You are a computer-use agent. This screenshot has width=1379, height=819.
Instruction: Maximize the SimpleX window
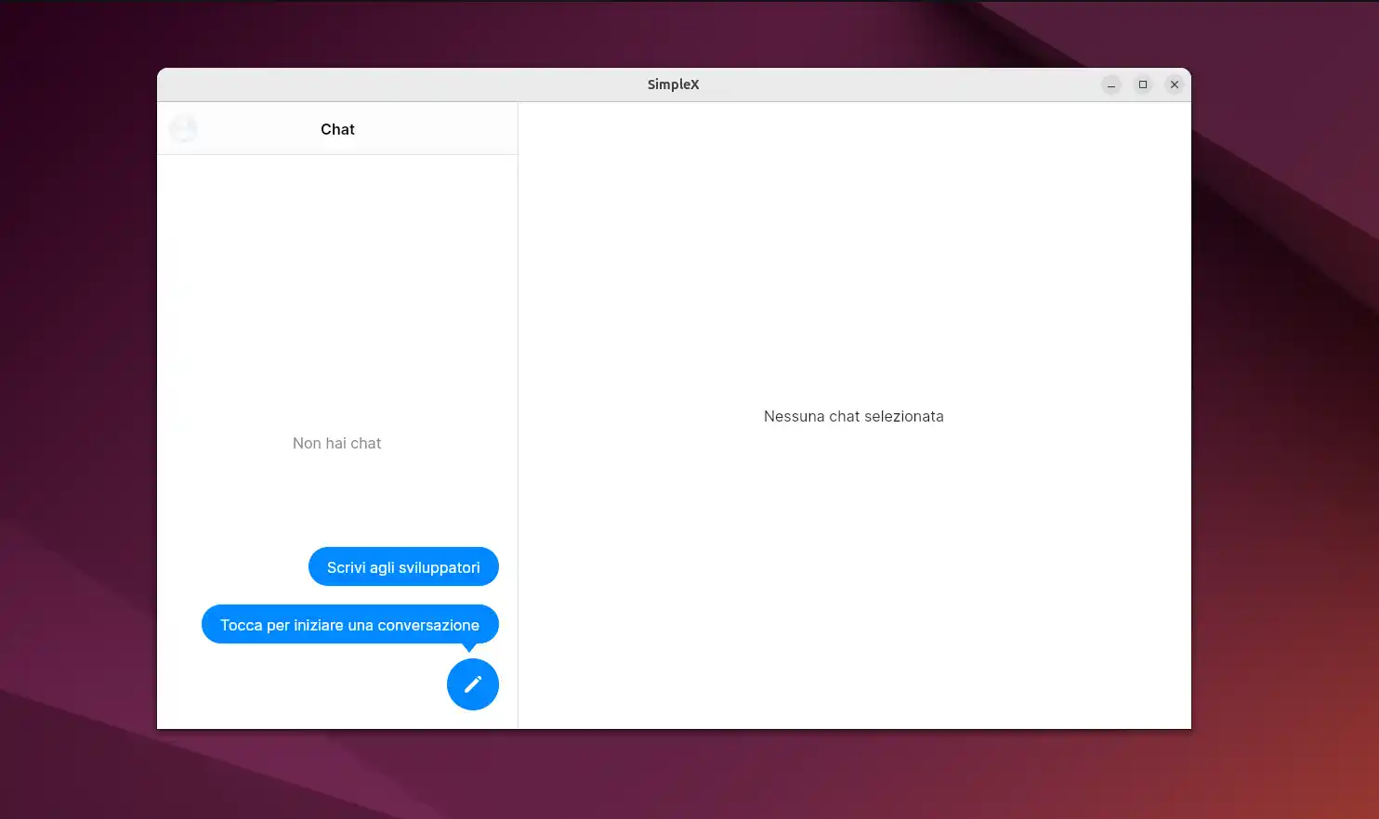click(x=1142, y=84)
